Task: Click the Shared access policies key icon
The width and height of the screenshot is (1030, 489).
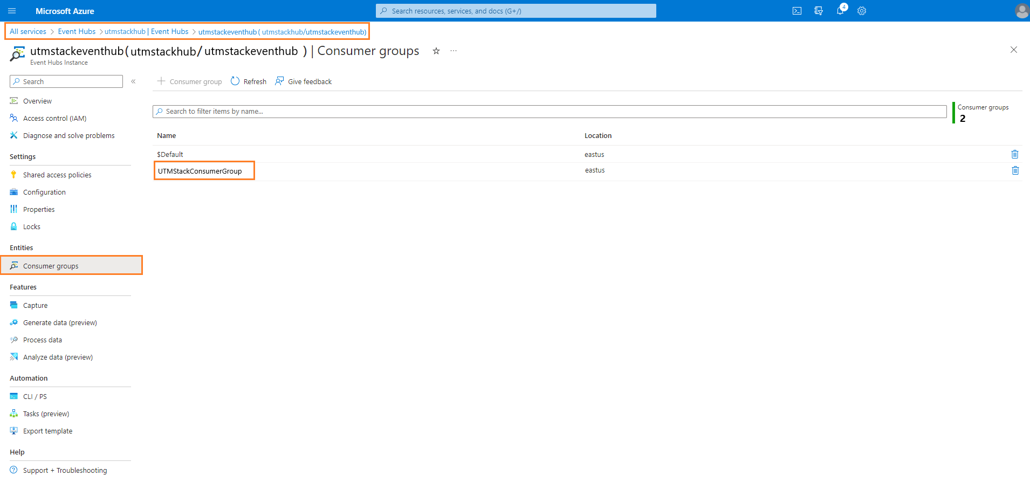Action: point(14,175)
